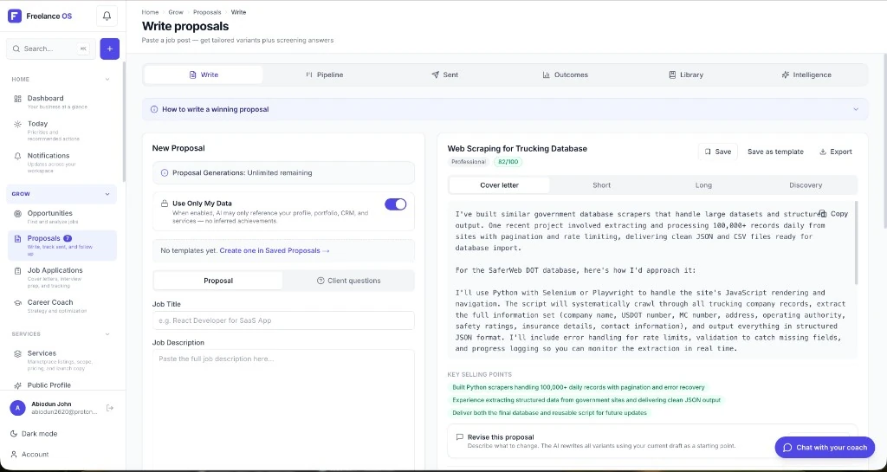The width and height of the screenshot is (887, 472).
Task: Click the Home breadcrumb
Action: [150, 12]
